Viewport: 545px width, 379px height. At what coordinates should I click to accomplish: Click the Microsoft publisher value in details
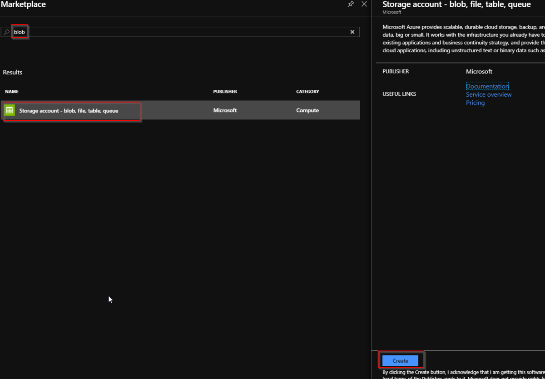click(479, 71)
